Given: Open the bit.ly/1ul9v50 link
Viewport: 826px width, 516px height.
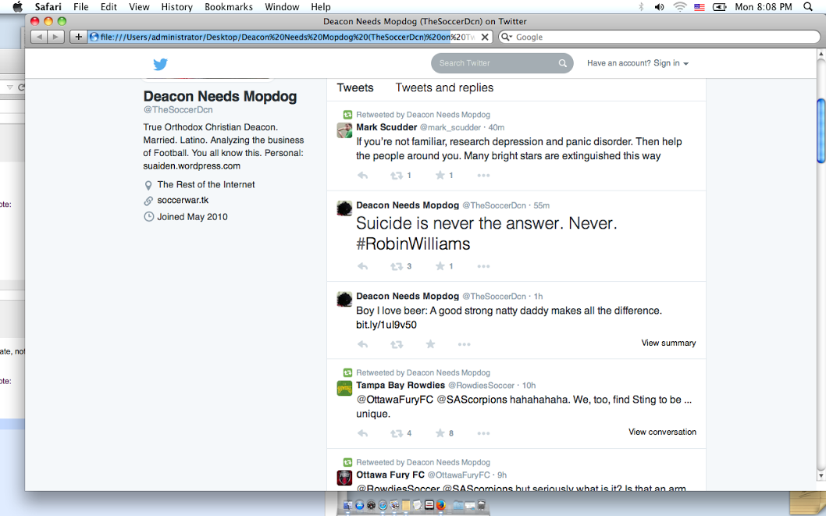Looking at the screenshot, I should [x=386, y=325].
